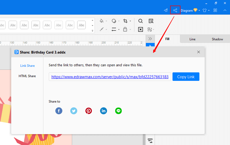Image resolution: width=230 pixels, height=145 pixels.
Task: Expand the full style gallery
Action: [x=92, y=31]
